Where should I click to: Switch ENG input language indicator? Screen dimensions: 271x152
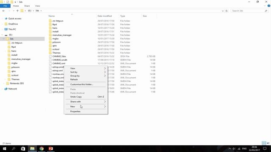point(244,149)
